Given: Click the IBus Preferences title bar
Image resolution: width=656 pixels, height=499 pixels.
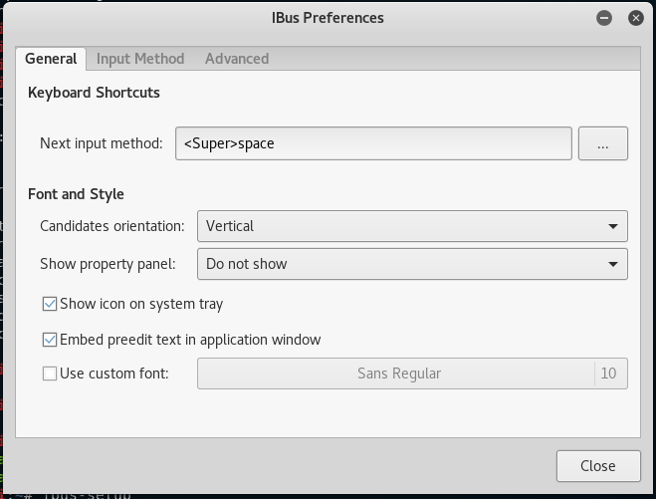Looking at the screenshot, I should (328, 18).
